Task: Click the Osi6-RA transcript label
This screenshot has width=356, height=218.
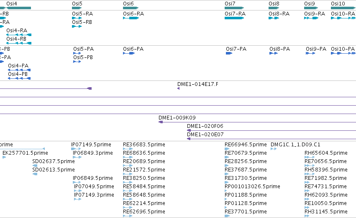Action: (133, 14)
